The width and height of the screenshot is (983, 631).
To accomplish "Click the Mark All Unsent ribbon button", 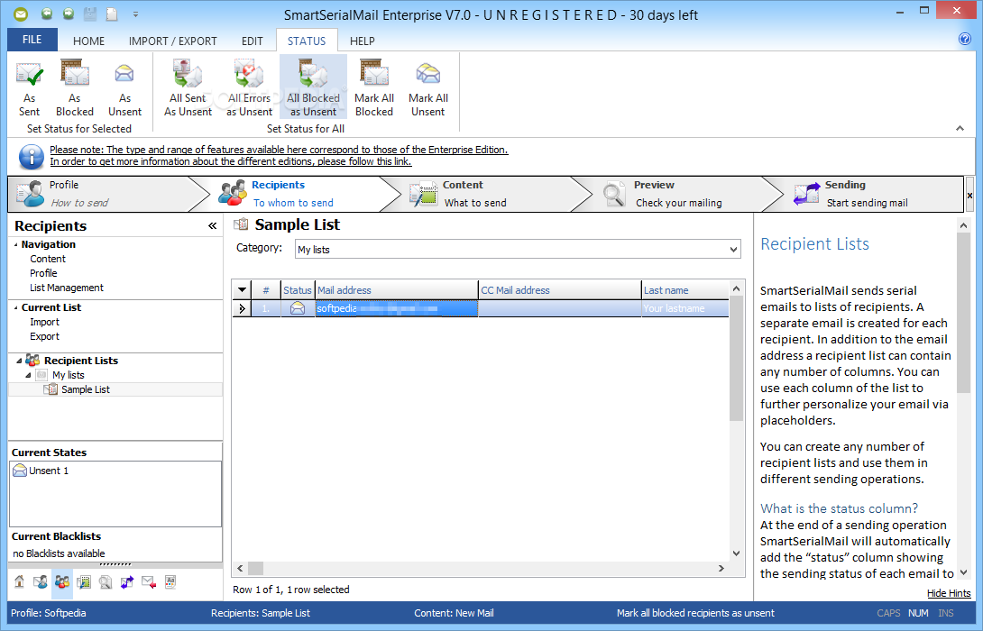I will point(428,88).
